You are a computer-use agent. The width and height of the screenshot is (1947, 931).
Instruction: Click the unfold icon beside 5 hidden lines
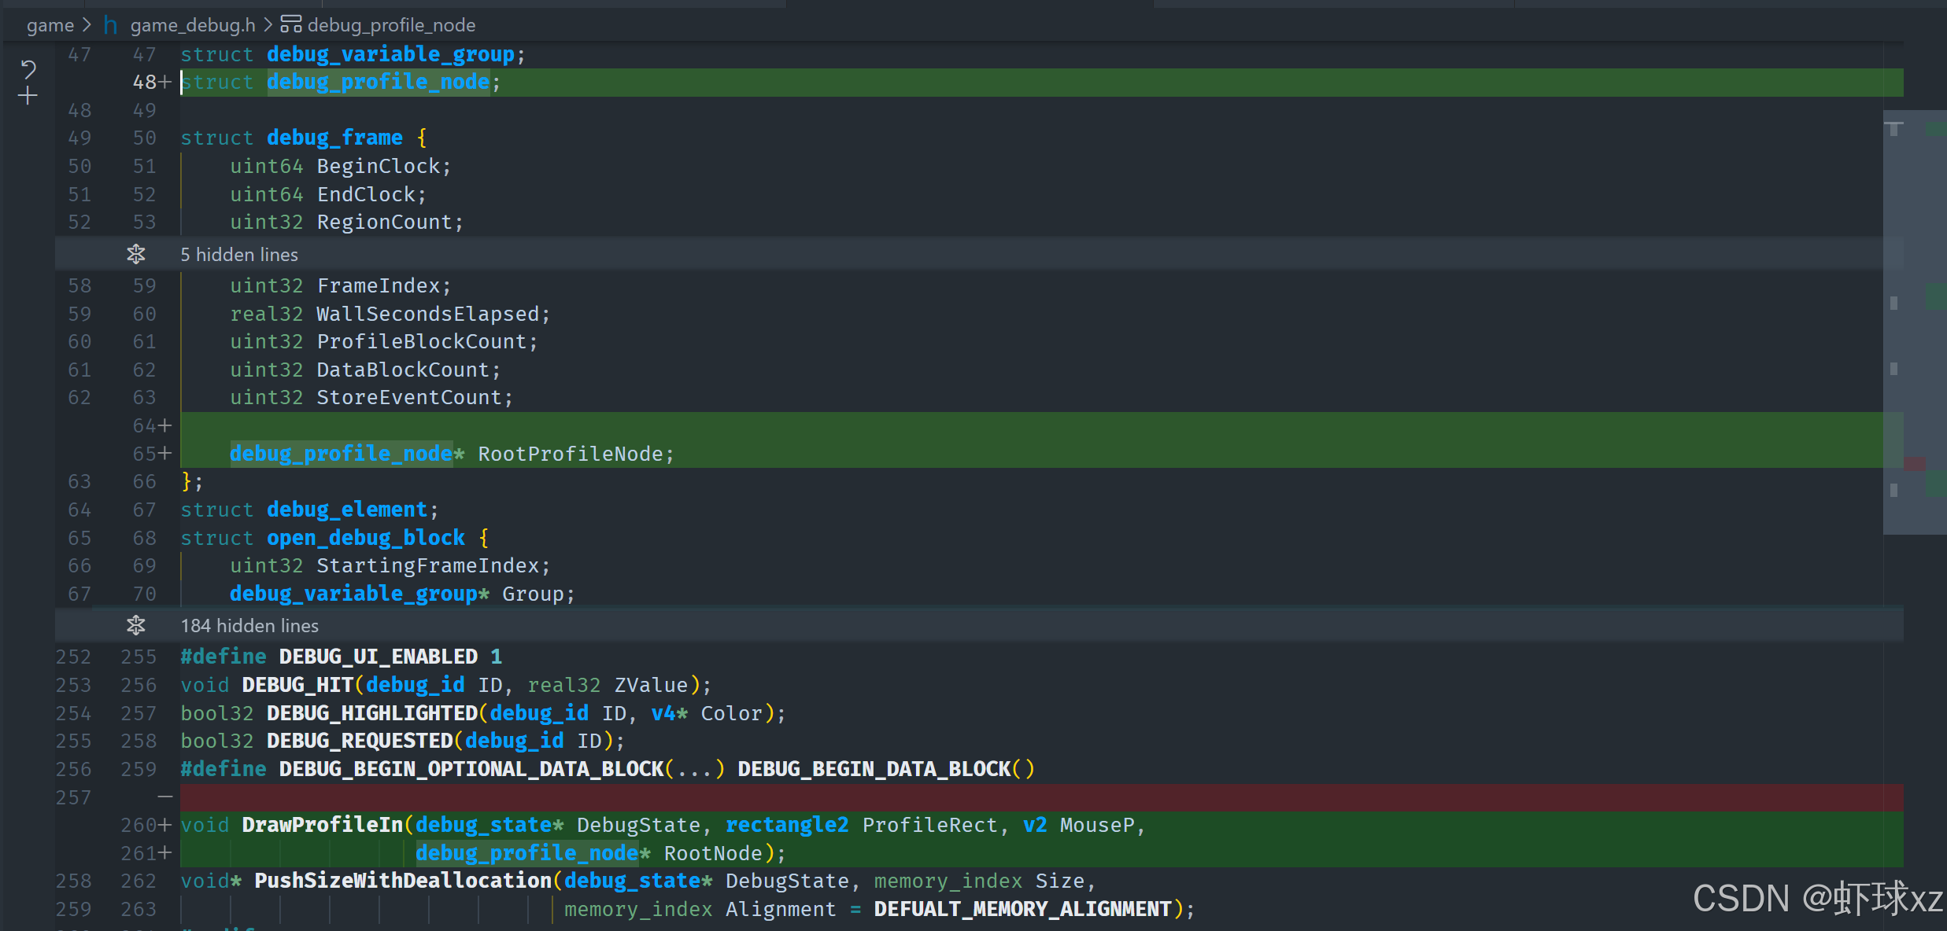coord(136,254)
